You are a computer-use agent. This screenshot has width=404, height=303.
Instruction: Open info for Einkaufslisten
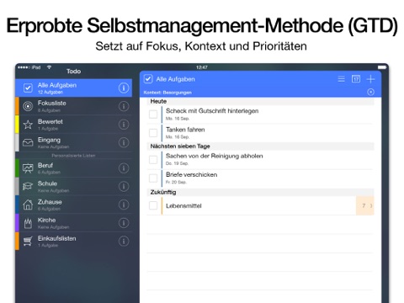[124, 242]
